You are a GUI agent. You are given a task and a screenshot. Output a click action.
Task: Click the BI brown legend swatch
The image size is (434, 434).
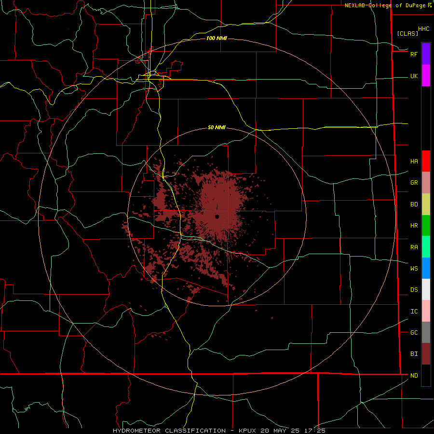tap(426, 354)
